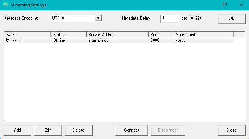Click the Port column header

[x=161, y=35]
